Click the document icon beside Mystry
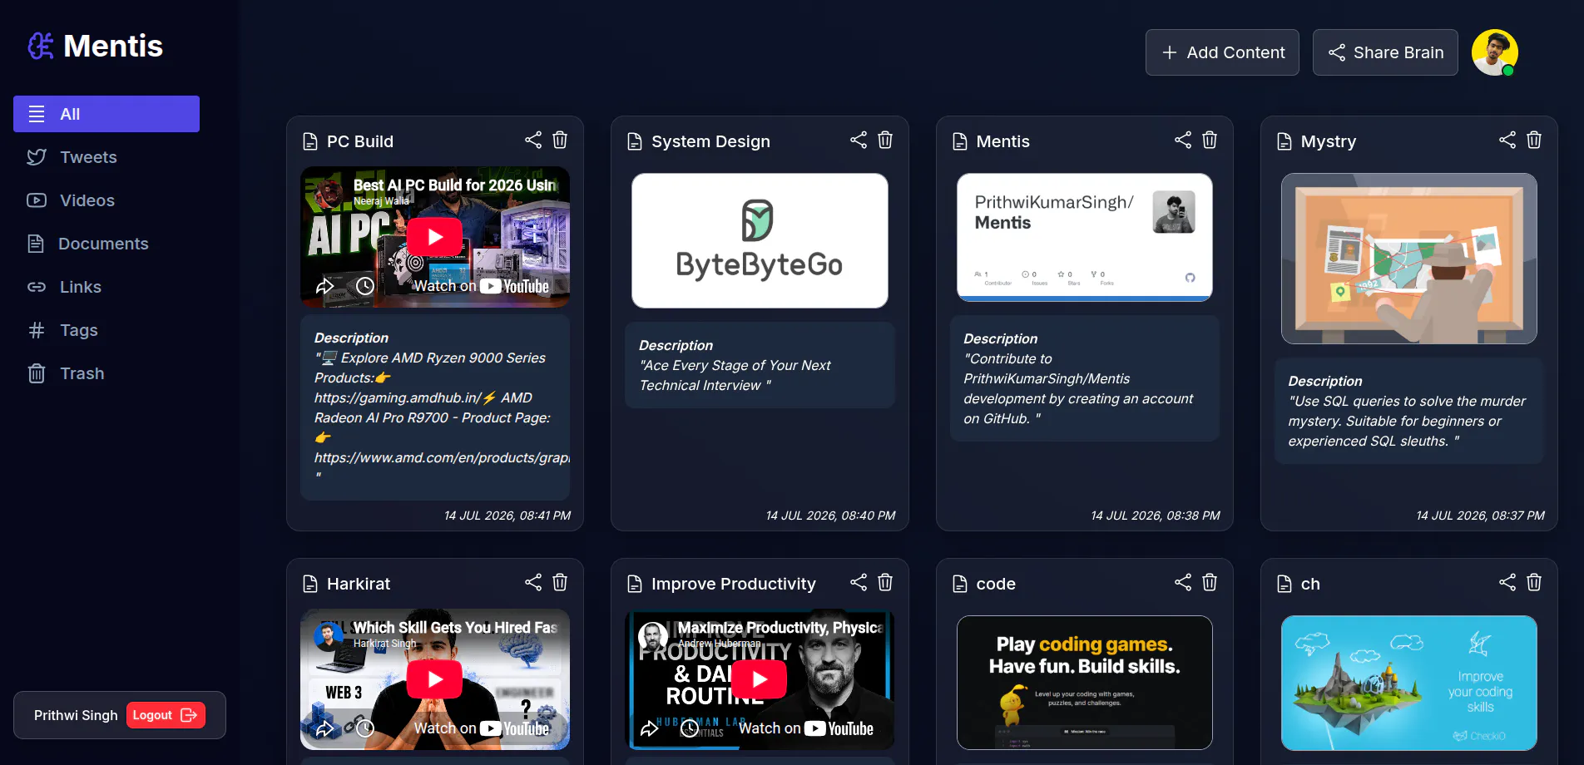The width and height of the screenshot is (1584, 765). (1285, 141)
